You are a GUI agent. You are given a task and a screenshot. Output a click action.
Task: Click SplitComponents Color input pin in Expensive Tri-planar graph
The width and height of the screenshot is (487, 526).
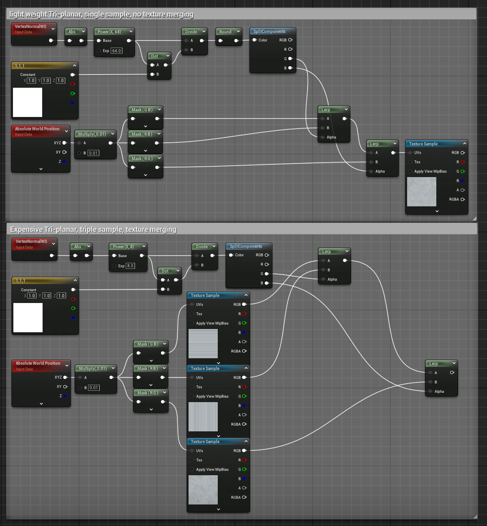point(231,255)
